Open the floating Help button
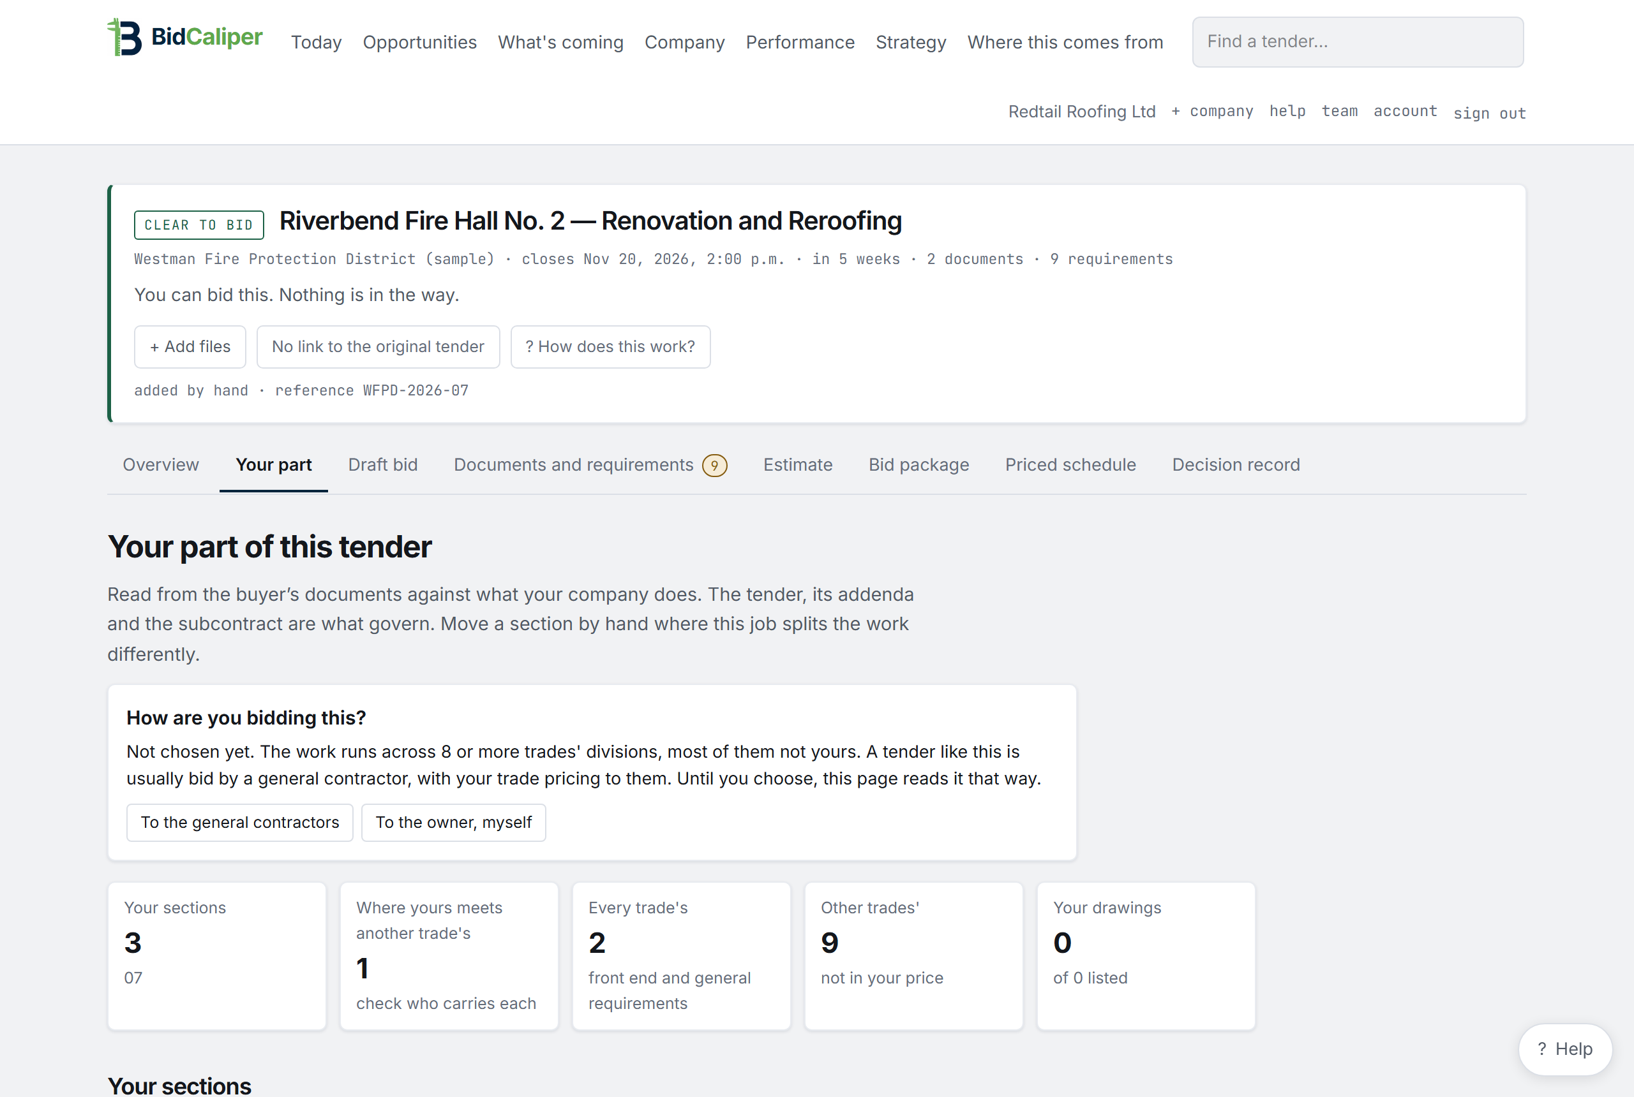This screenshot has width=1634, height=1097. 1564,1049
